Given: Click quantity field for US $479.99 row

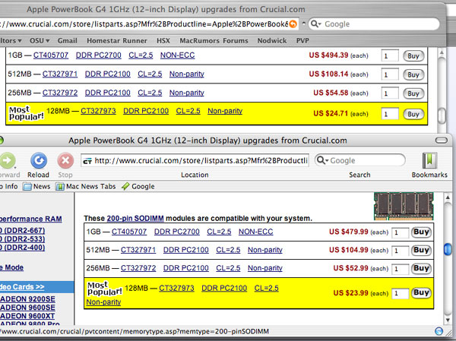Looking at the screenshot, I should click(x=401, y=232).
